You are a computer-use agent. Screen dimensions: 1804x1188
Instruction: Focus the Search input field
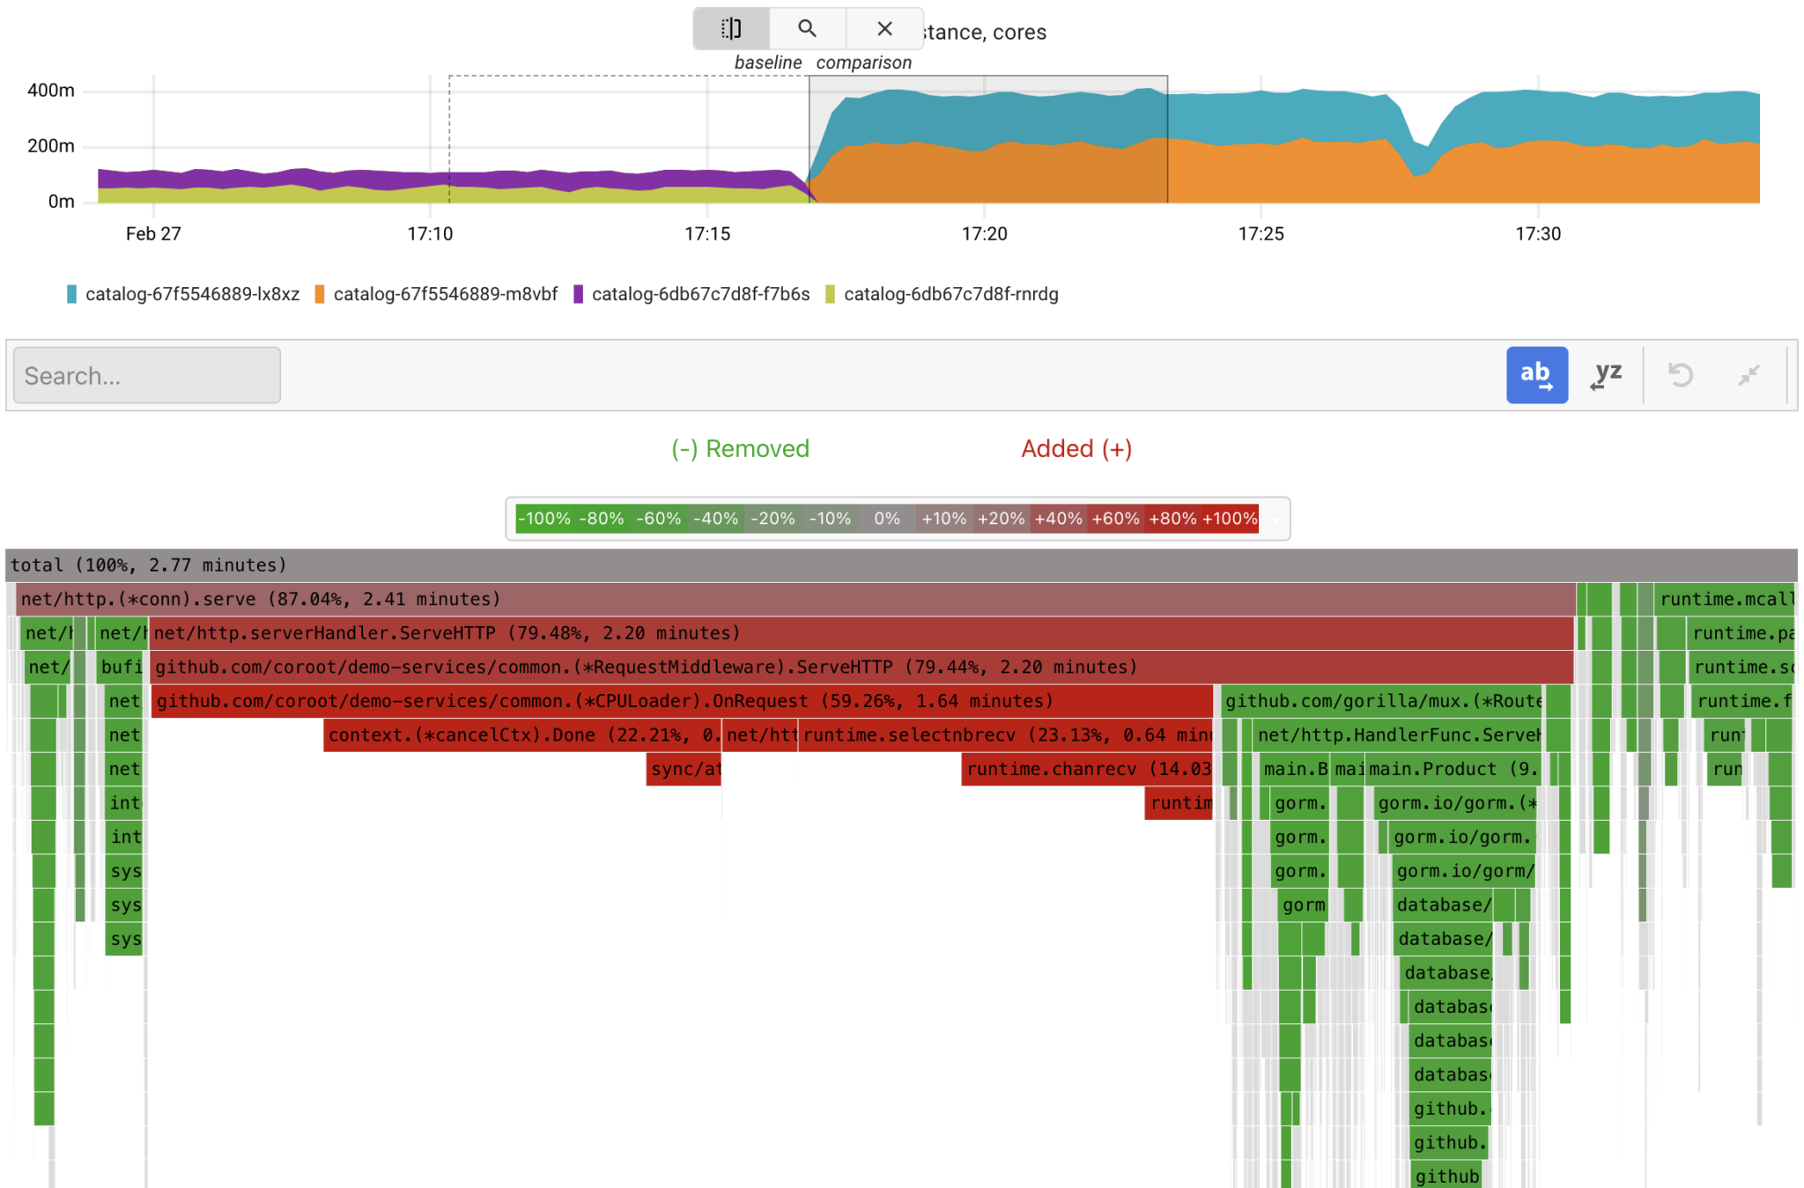147,376
